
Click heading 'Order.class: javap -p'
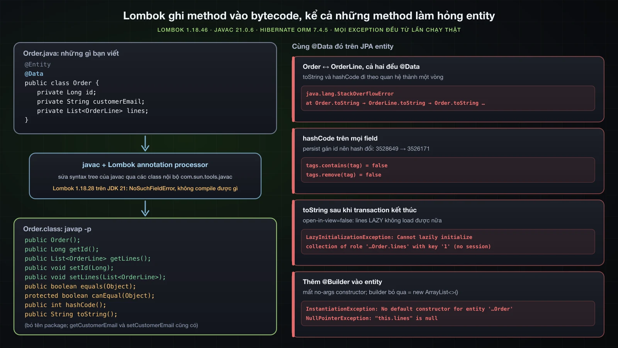[57, 229]
